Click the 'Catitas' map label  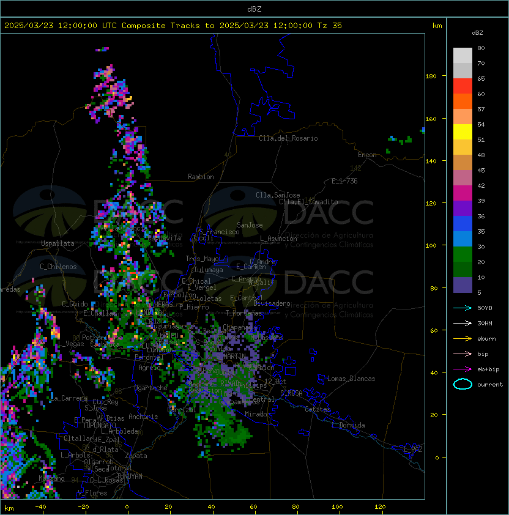(x=318, y=409)
